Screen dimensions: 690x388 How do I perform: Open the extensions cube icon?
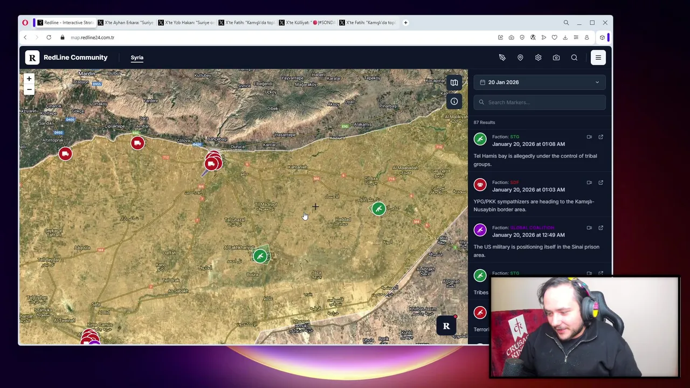click(602, 38)
